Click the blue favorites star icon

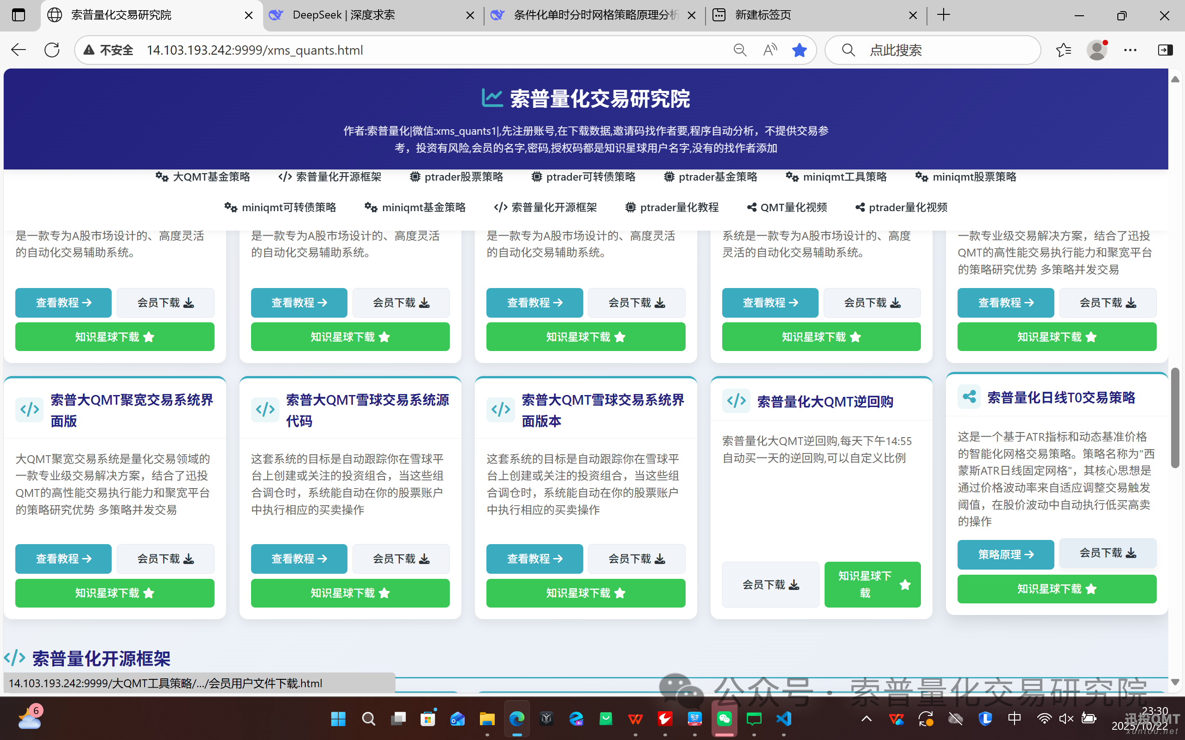[799, 50]
